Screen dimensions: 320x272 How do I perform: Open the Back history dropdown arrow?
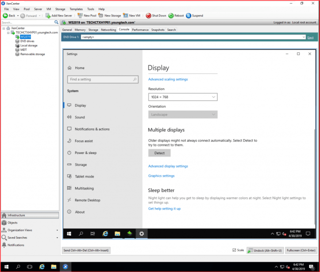[x=18, y=16]
